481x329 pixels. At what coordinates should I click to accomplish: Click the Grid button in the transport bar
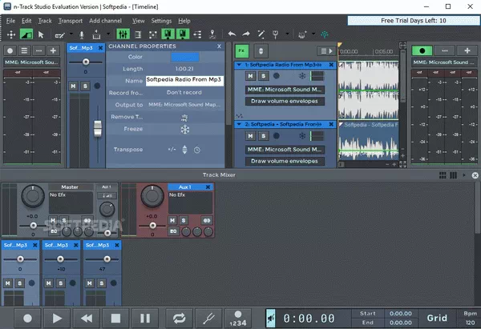coord(437,318)
